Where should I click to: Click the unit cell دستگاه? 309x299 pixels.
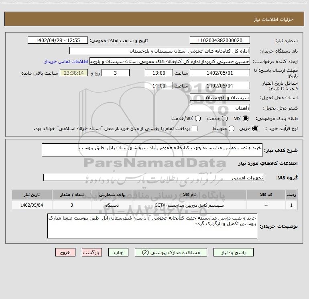click(x=112, y=205)
